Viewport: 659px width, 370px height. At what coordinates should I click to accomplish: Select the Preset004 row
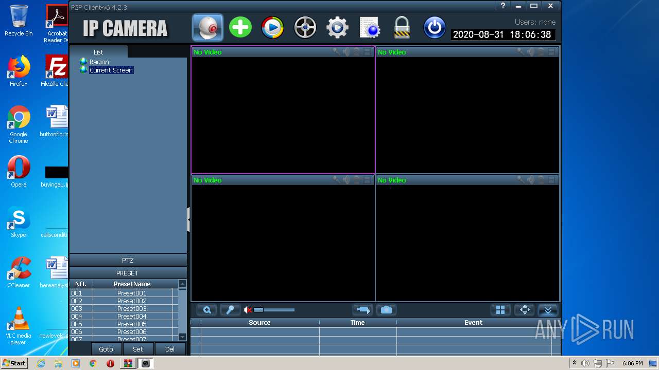124,317
